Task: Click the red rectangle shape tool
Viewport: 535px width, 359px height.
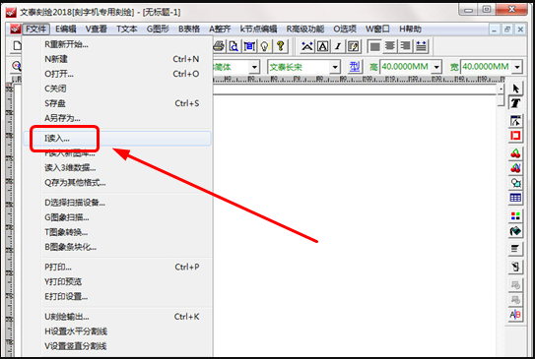Action: 515,136
